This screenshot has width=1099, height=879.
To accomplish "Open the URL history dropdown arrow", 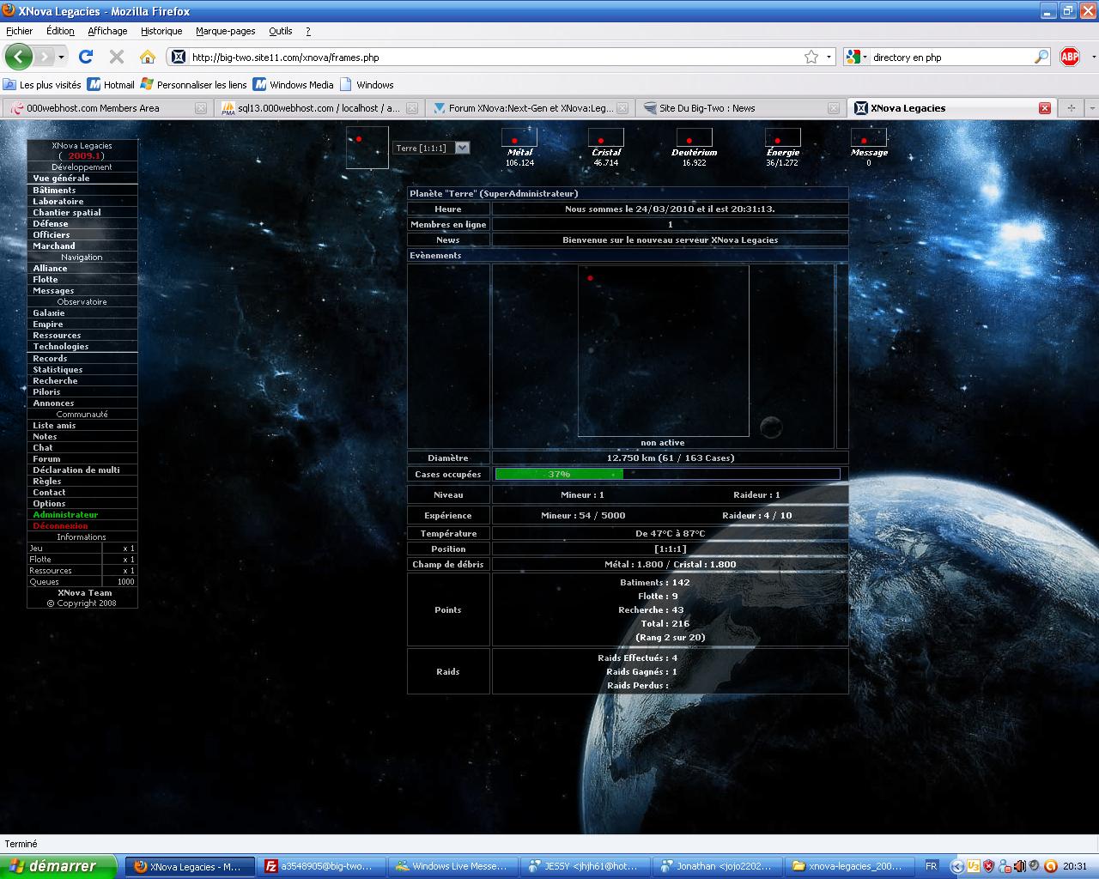I will tap(829, 57).
